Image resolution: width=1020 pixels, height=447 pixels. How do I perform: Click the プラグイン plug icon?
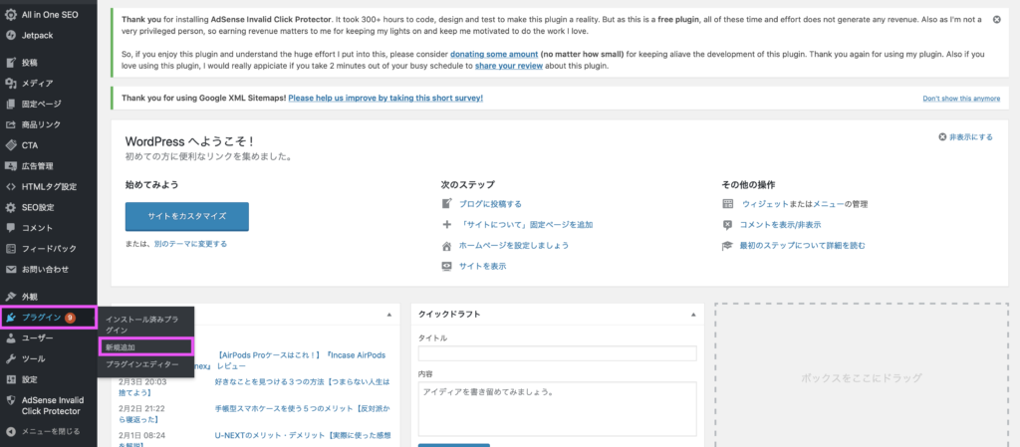(x=10, y=318)
